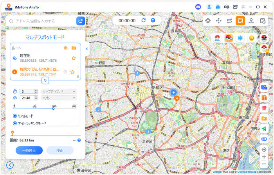Image resolution: width=274 pixels, height=175 pixels.
Task: Click the search go arrow button
Action: click(81, 21)
